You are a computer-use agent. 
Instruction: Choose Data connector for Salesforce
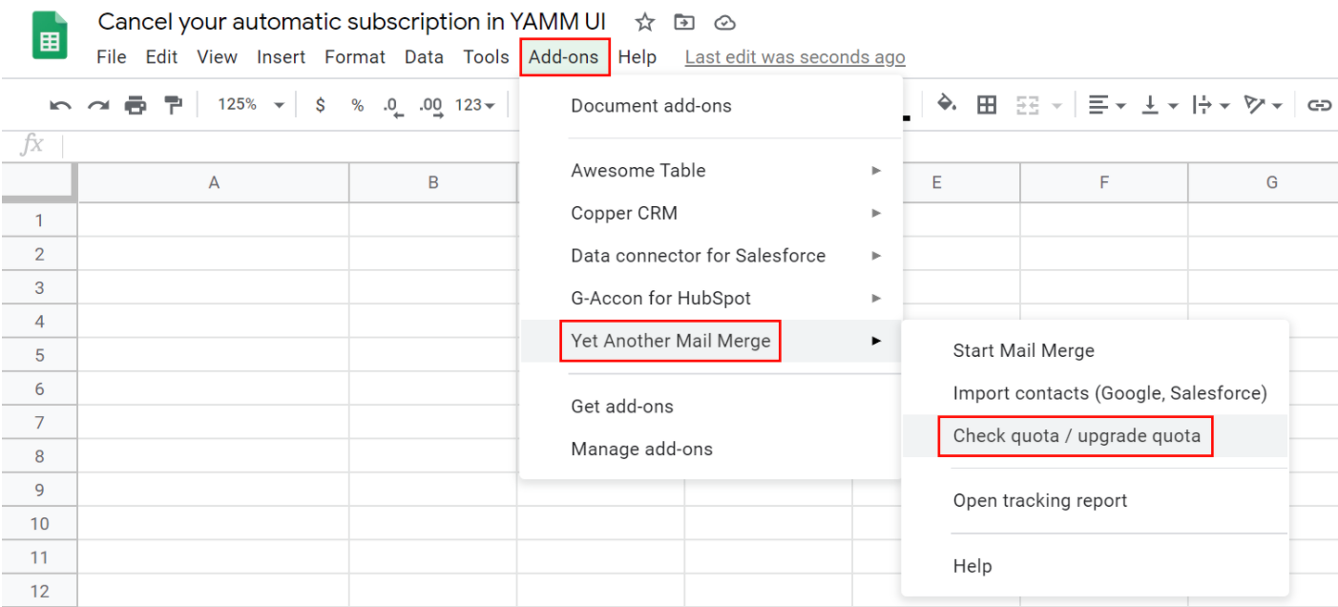(x=711, y=256)
